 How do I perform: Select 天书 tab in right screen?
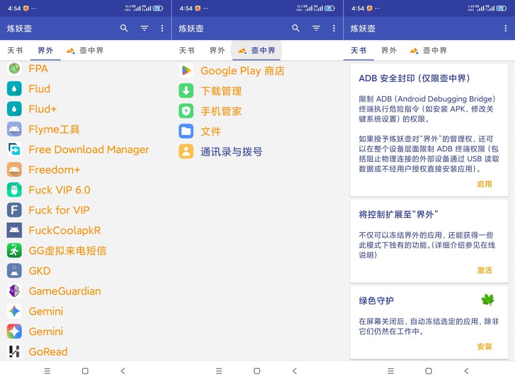[x=359, y=50]
